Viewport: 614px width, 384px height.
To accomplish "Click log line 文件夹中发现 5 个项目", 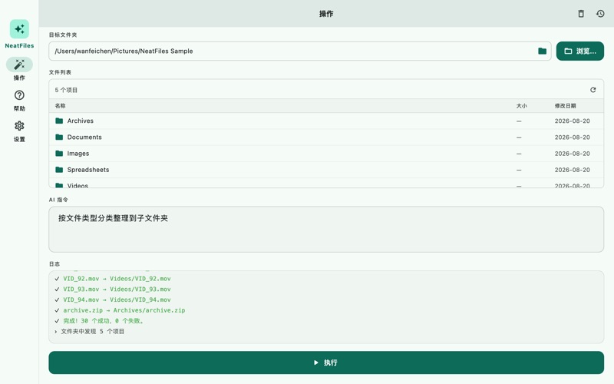I will coord(92,331).
